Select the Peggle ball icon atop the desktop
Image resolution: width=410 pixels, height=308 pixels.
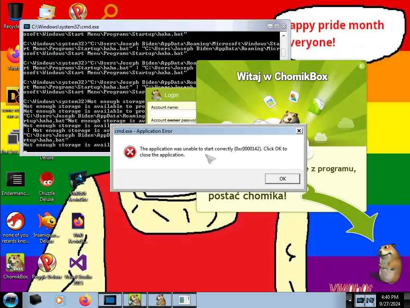point(78,11)
